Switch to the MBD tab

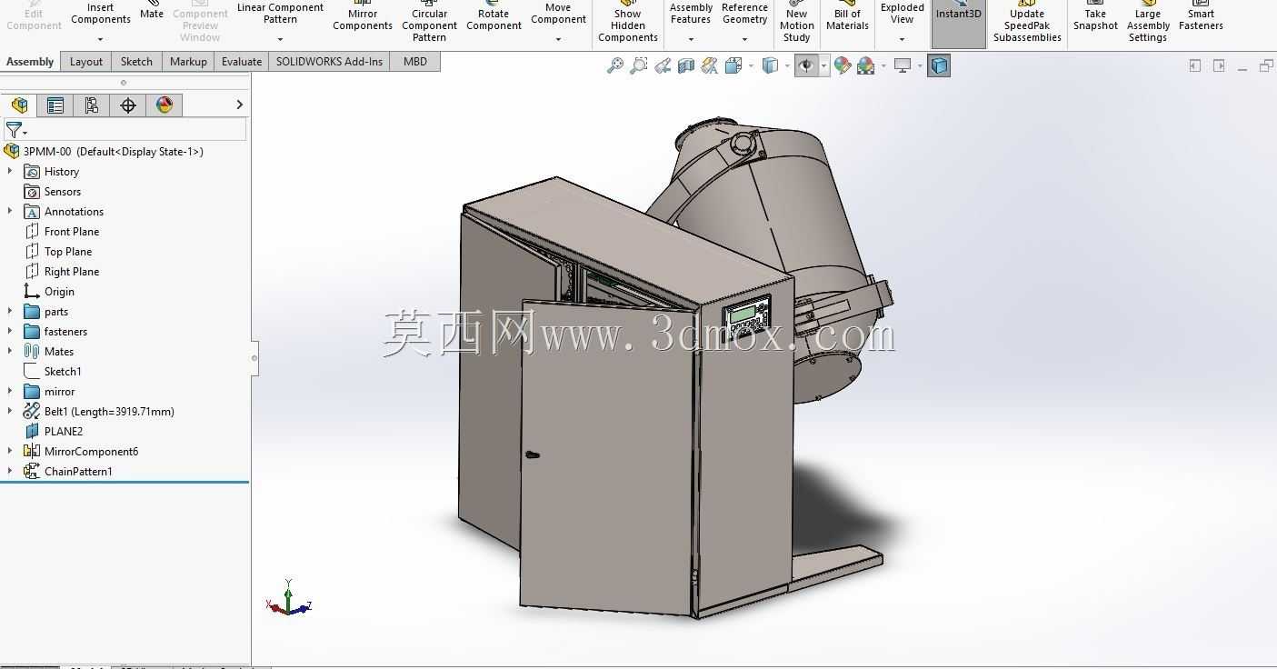[x=415, y=62]
